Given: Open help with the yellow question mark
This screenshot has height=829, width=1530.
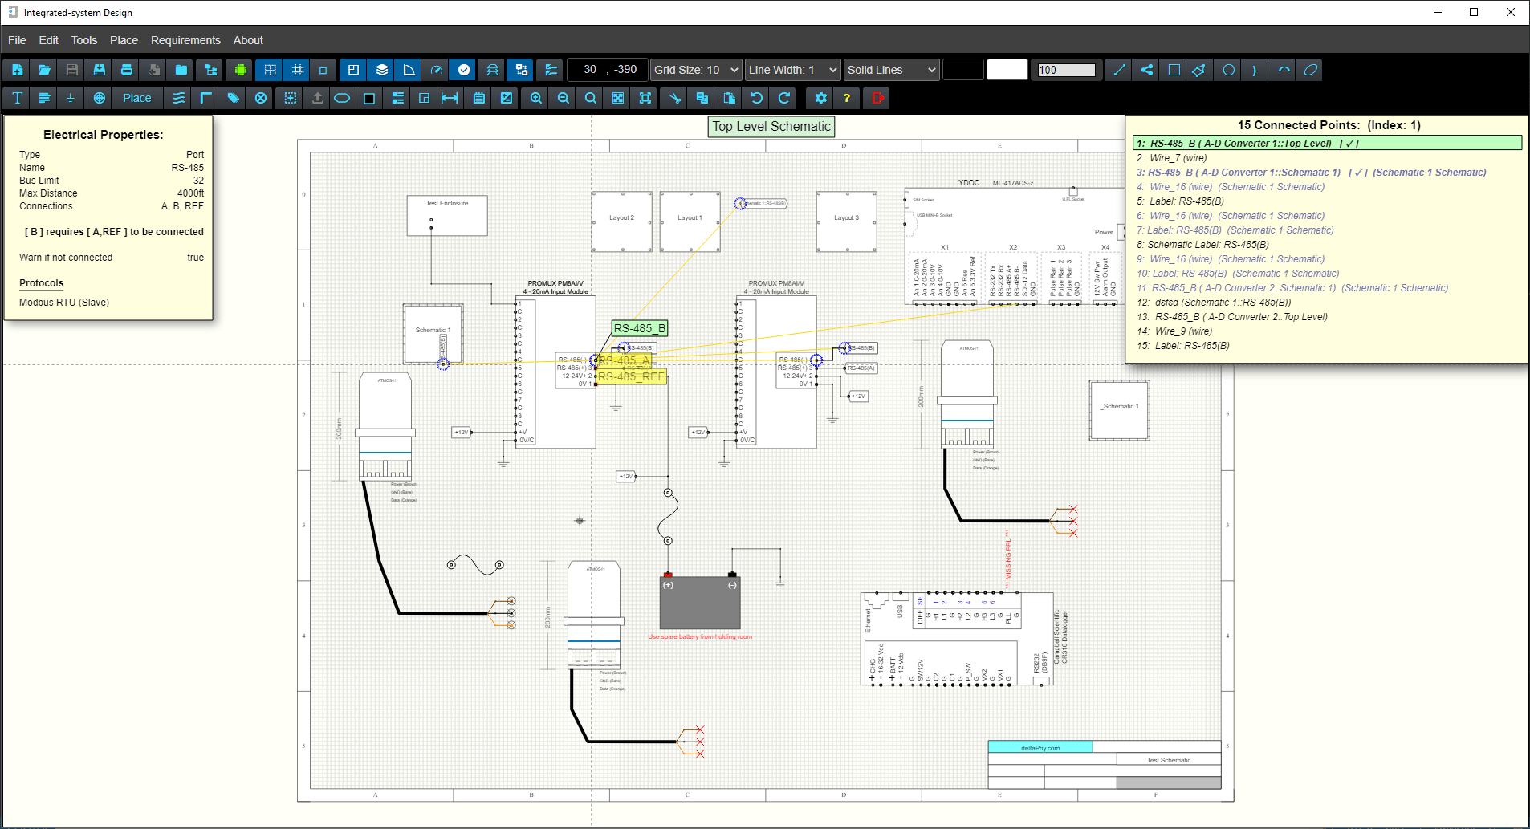Looking at the screenshot, I should 847,98.
